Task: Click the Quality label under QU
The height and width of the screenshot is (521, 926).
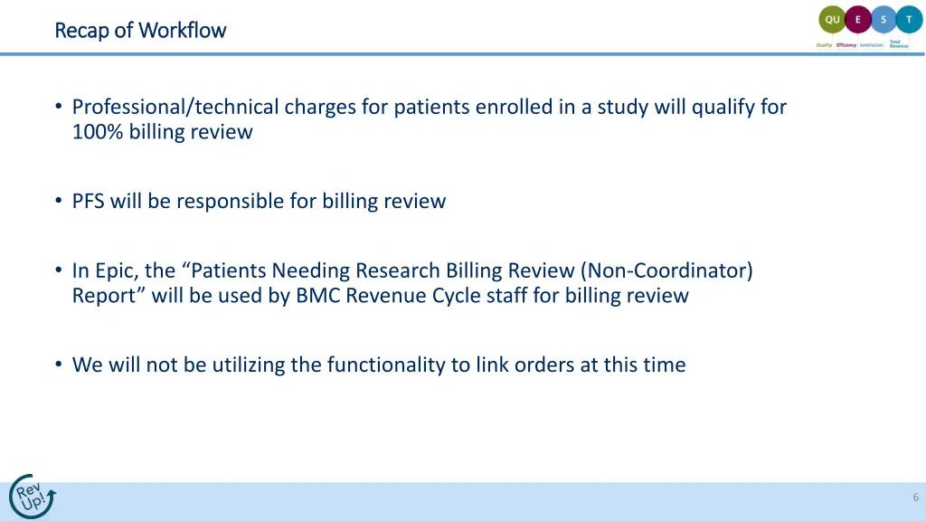Action: pyautogui.click(x=824, y=45)
